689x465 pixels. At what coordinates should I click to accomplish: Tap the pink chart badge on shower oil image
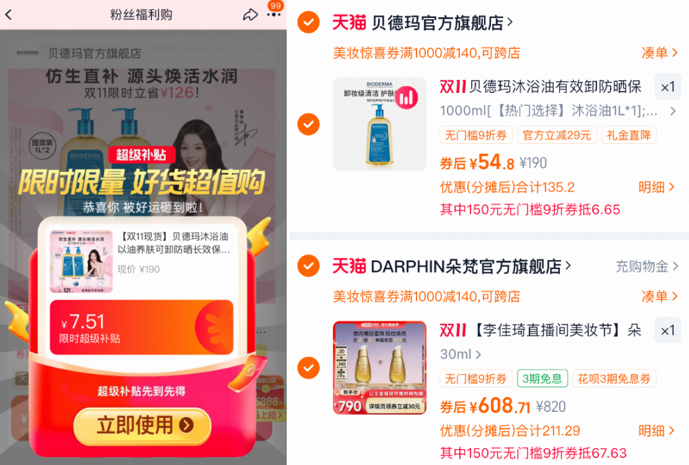(x=406, y=97)
